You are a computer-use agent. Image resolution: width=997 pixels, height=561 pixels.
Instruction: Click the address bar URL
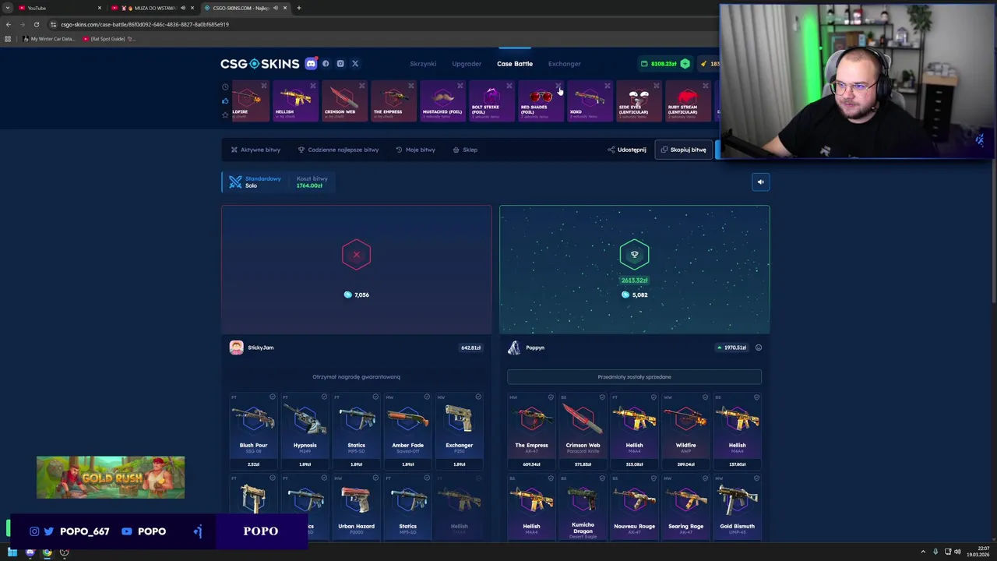145,24
